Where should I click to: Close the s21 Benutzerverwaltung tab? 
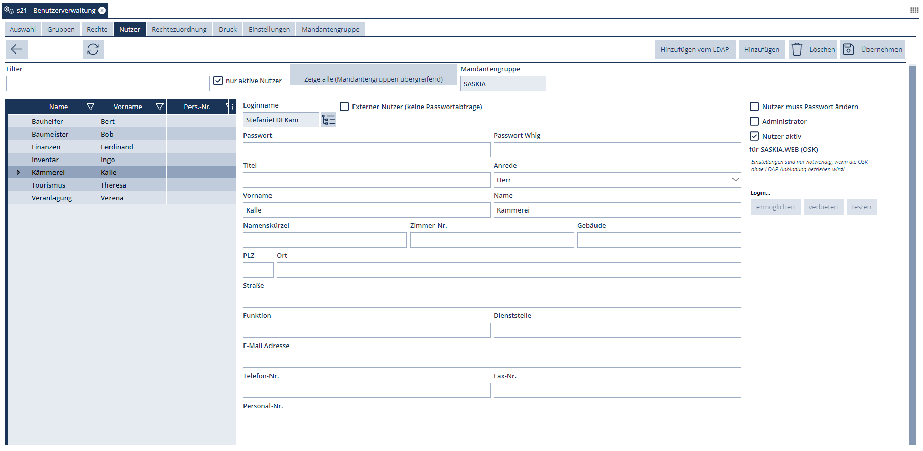[x=102, y=11]
